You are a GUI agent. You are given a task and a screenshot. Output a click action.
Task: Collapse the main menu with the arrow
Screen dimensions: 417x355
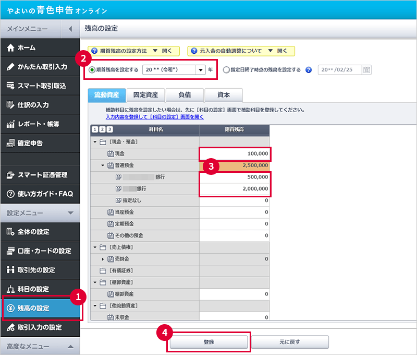(x=70, y=29)
